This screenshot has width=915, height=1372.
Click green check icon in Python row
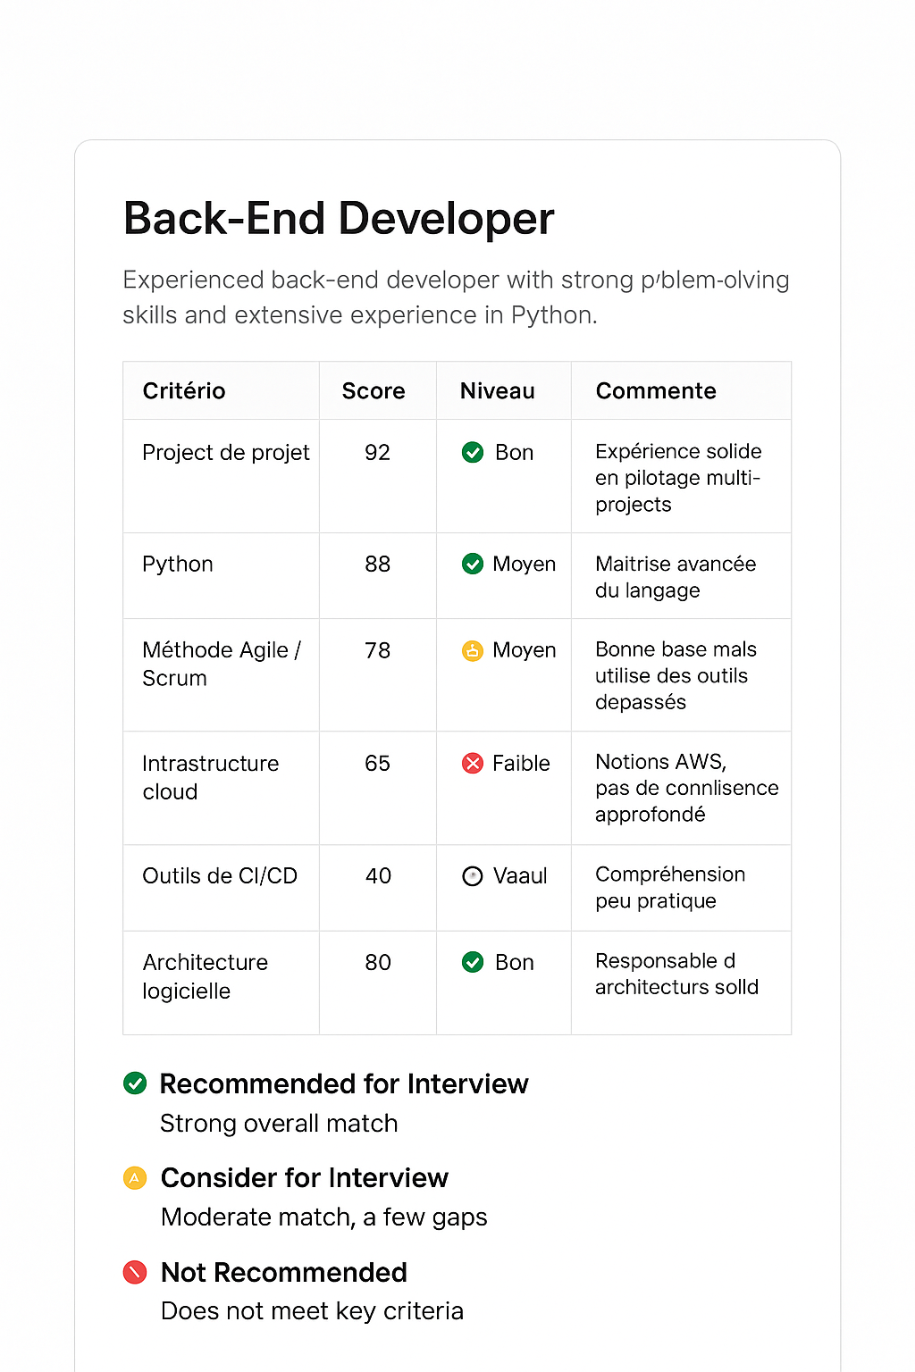(x=473, y=564)
